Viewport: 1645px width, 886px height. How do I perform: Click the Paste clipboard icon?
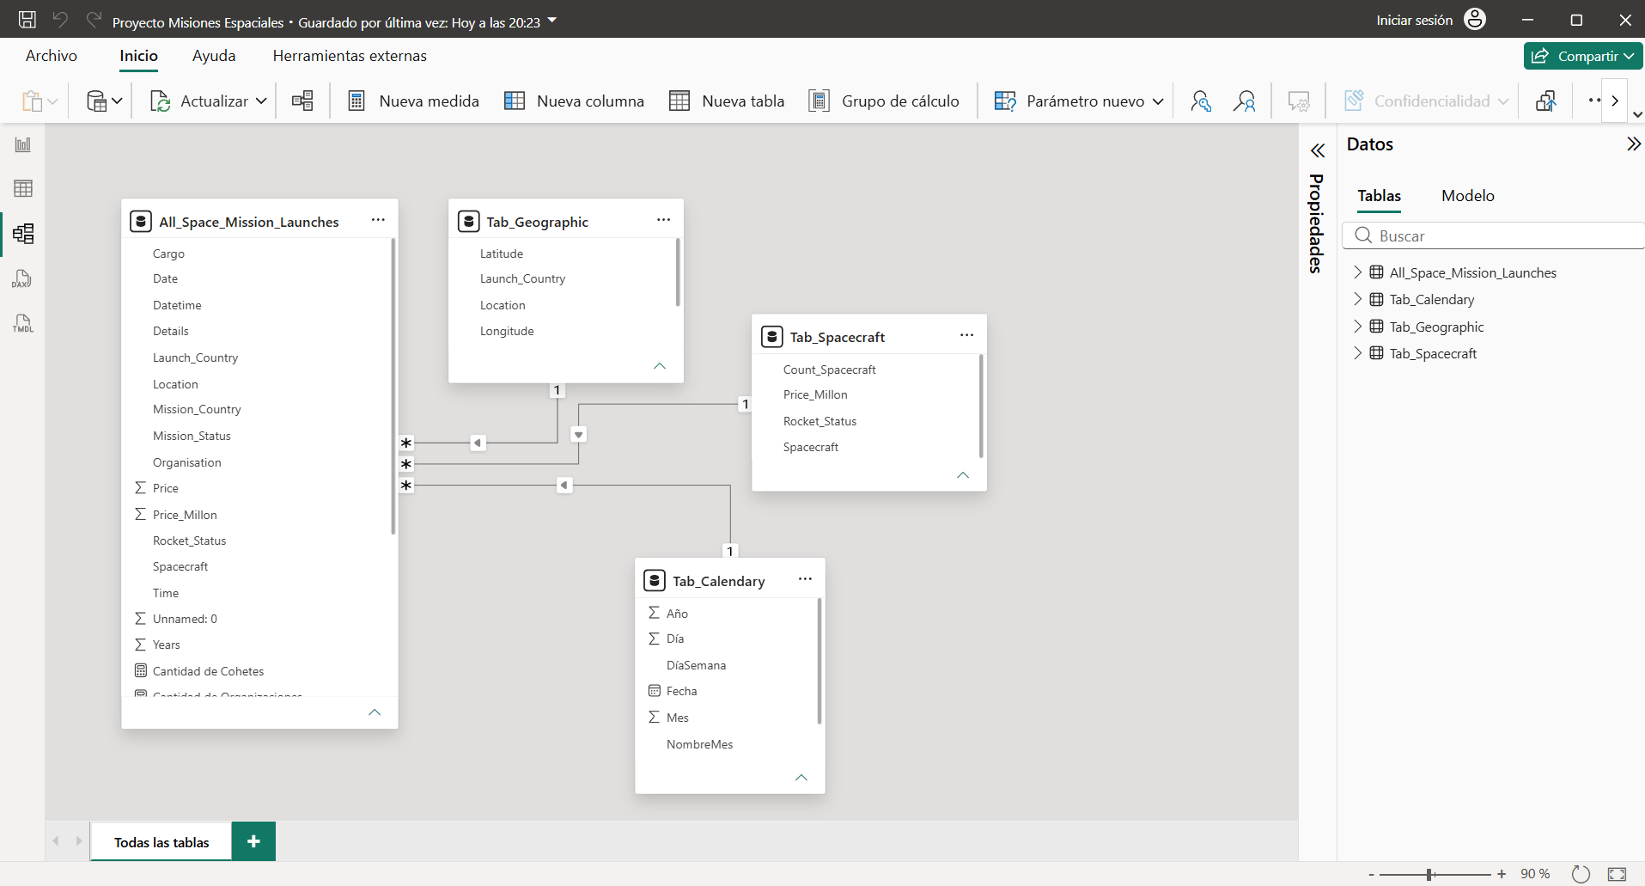click(x=32, y=101)
